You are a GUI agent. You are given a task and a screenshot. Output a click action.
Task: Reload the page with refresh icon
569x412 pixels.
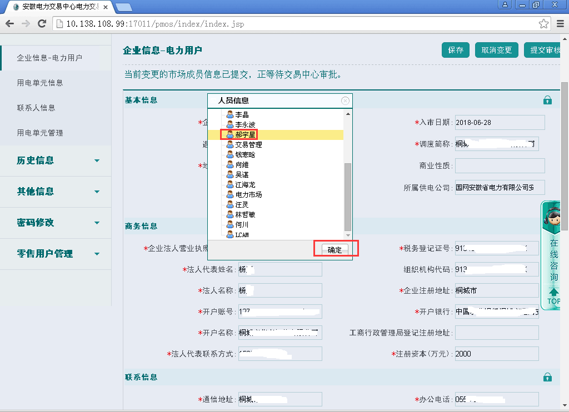pos(42,24)
